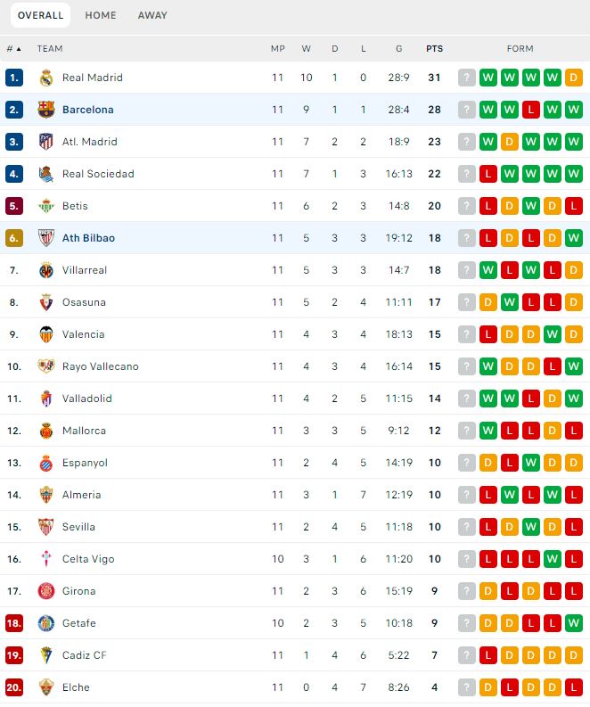The width and height of the screenshot is (590, 707).
Task: Sort standings by the PTS column header
Action: pos(435,49)
